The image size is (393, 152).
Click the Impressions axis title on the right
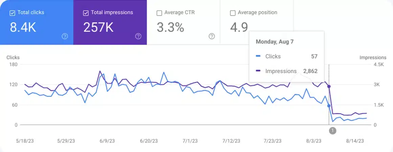[373, 58]
